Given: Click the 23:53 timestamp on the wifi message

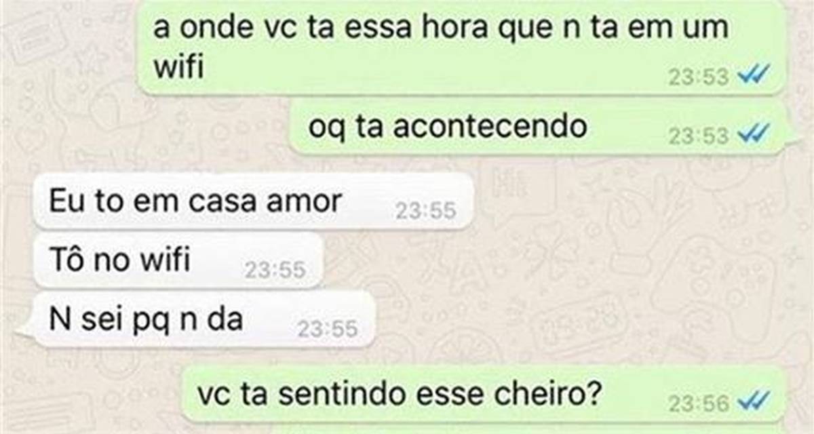Looking at the screenshot, I should pos(699,78).
